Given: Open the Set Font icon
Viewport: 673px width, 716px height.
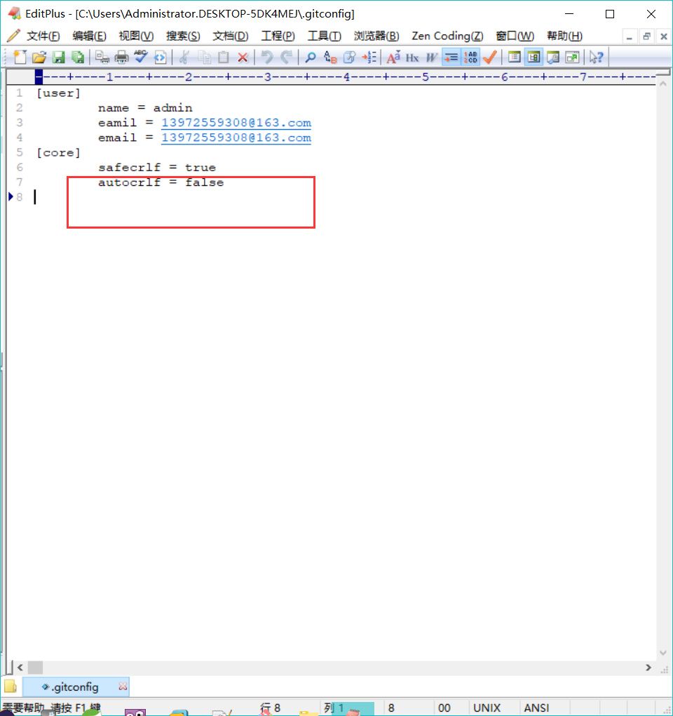Looking at the screenshot, I should pos(393,57).
